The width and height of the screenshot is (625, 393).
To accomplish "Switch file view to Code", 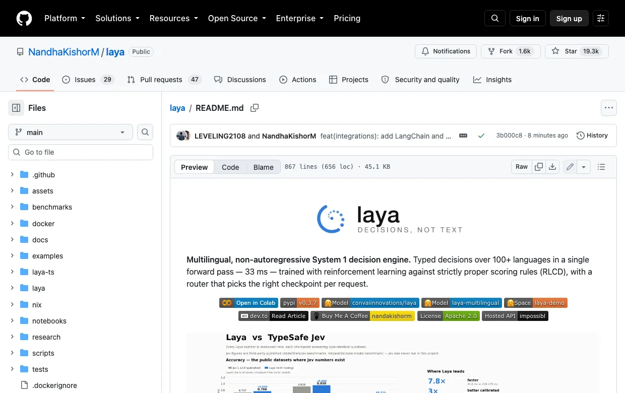I will [230, 167].
